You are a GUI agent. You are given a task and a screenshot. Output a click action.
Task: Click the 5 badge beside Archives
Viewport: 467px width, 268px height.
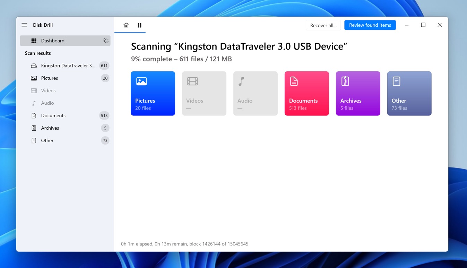point(105,128)
